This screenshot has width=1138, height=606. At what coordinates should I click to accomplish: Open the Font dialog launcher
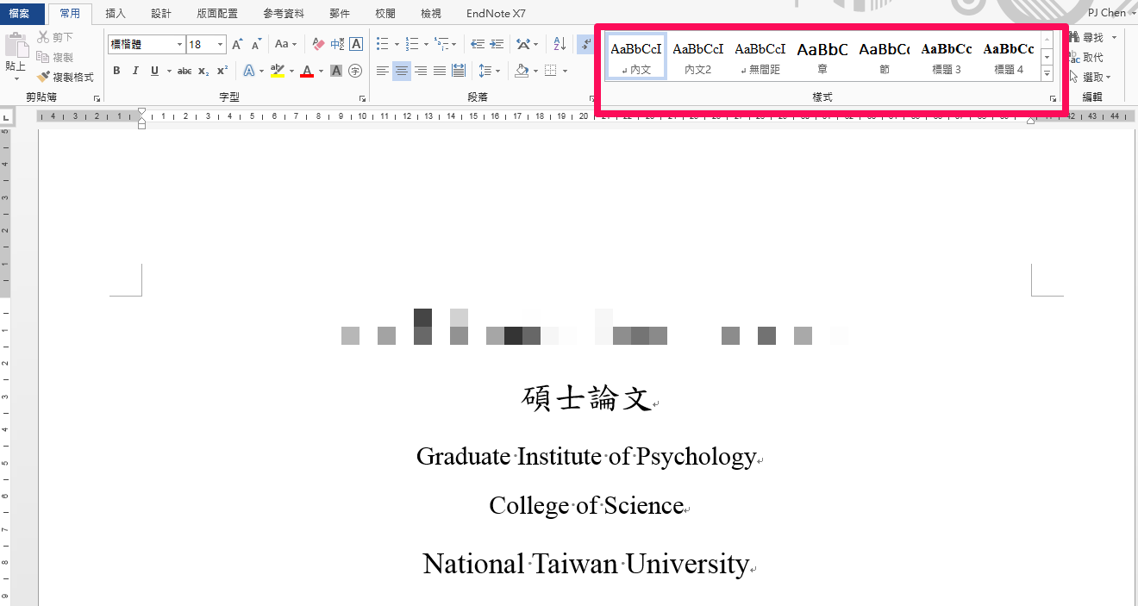[x=362, y=99]
